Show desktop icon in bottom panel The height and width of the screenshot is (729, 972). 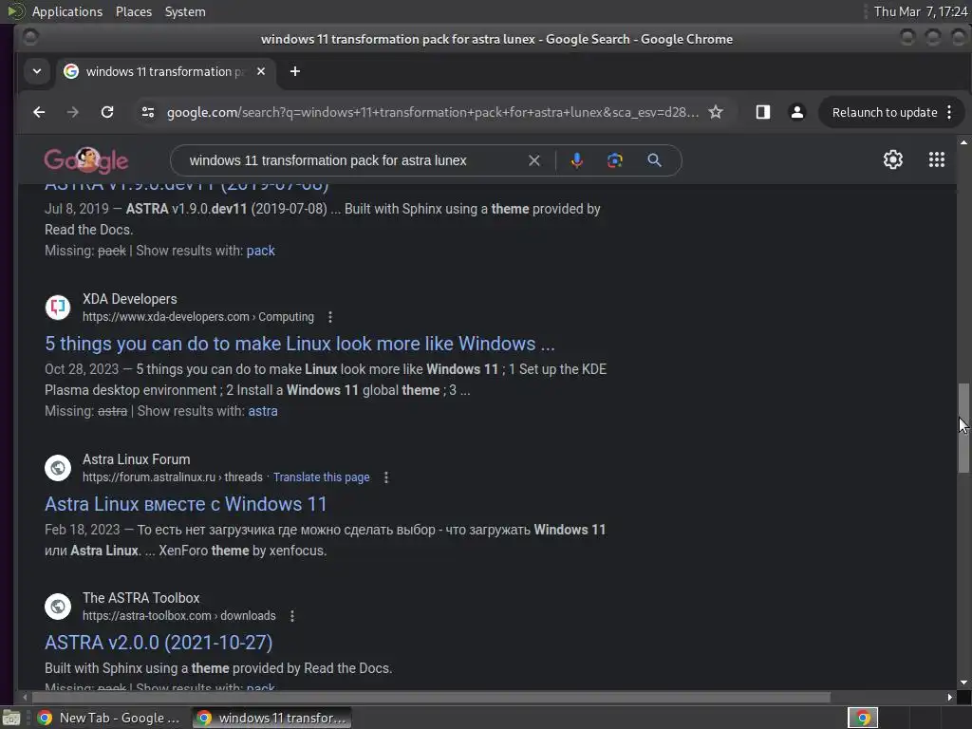pyautogui.click(x=11, y=718)
